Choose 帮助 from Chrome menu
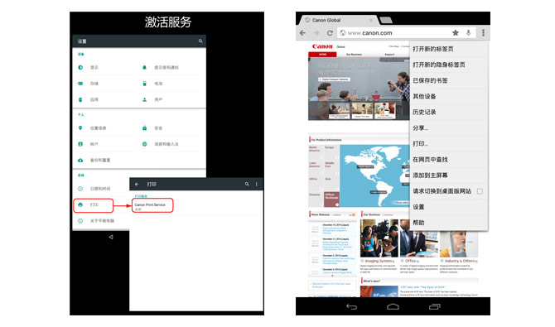 click(x=448, y=223)
